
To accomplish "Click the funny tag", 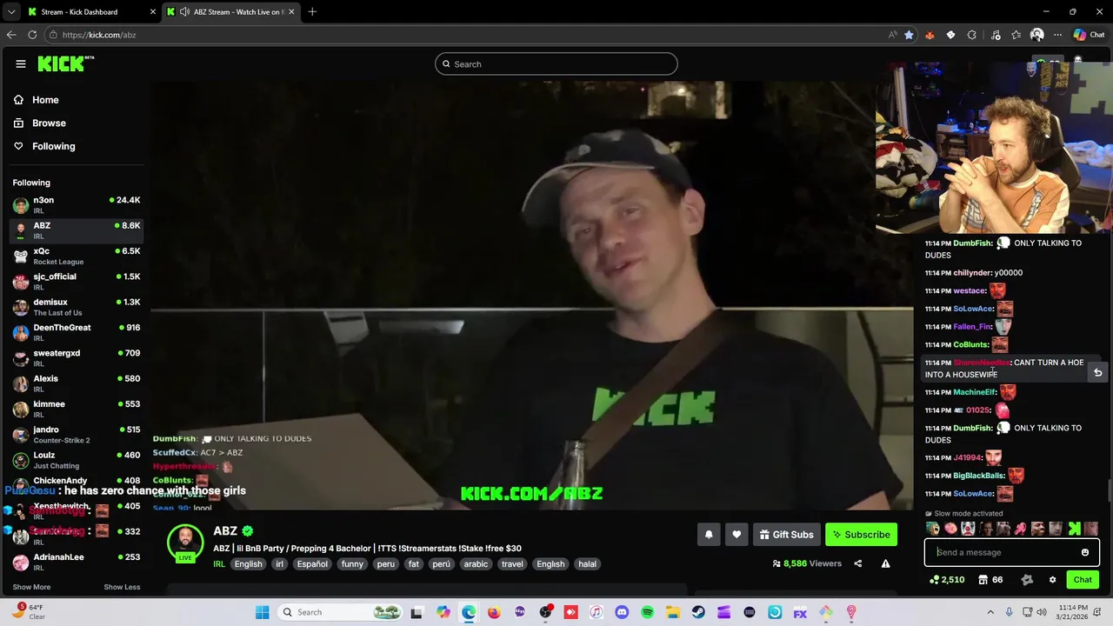I will (352, 564).
